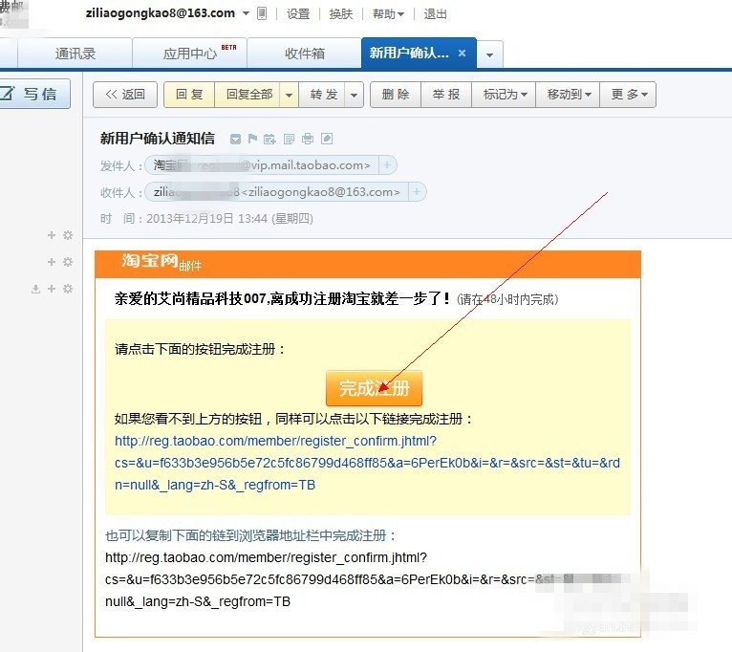The height and width of the screenshot is (652, 732).
Task: Click the note (请在48小时内完成)
Action: [507, 299]
